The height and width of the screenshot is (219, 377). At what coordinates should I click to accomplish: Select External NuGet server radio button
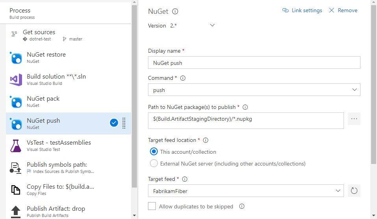[x=154, y=164]
